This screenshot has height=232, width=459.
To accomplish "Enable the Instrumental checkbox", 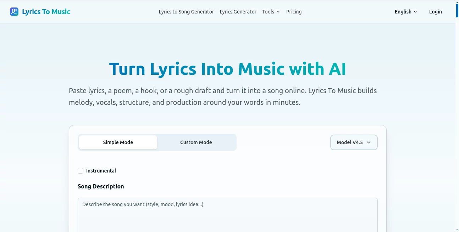I will [81, 171].
